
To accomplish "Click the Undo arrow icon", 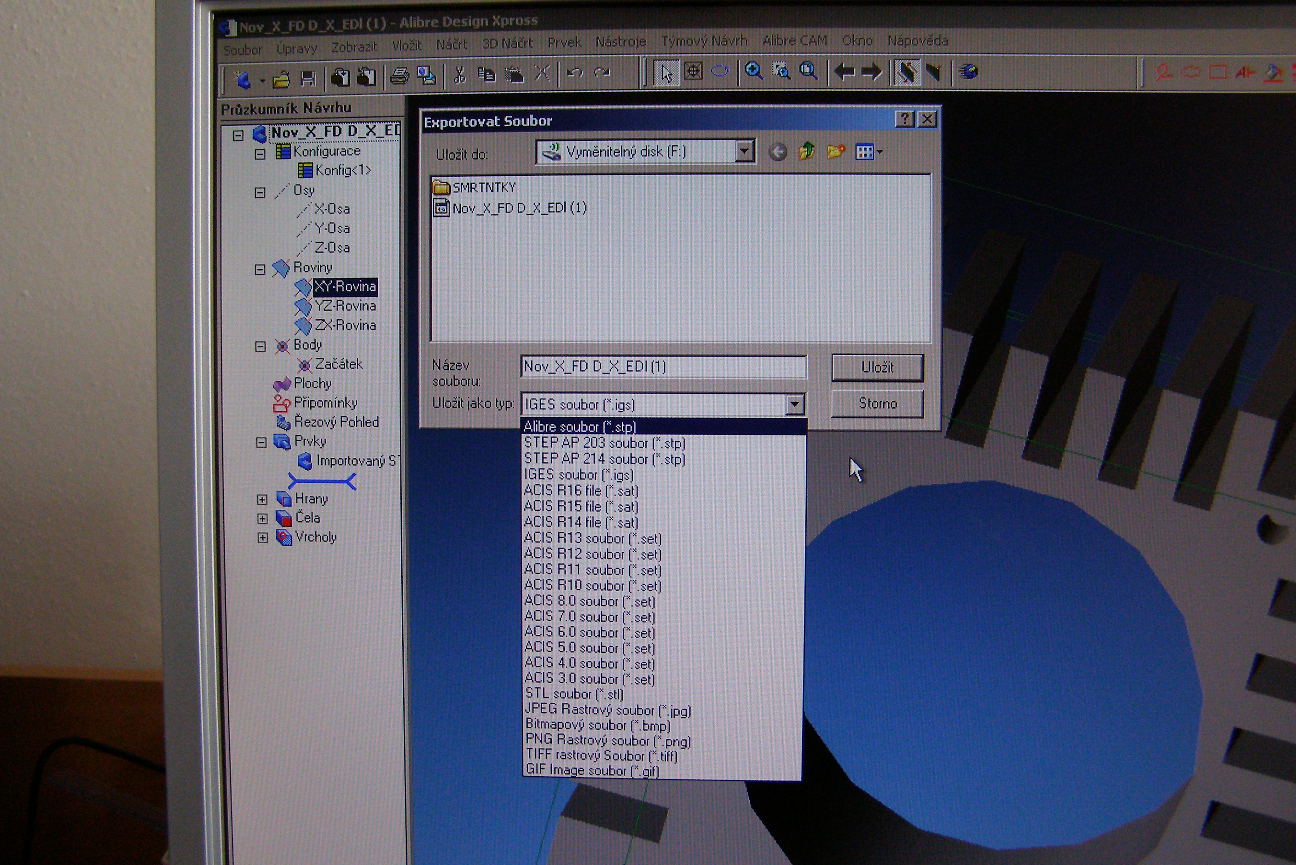I will coord(574,73).
